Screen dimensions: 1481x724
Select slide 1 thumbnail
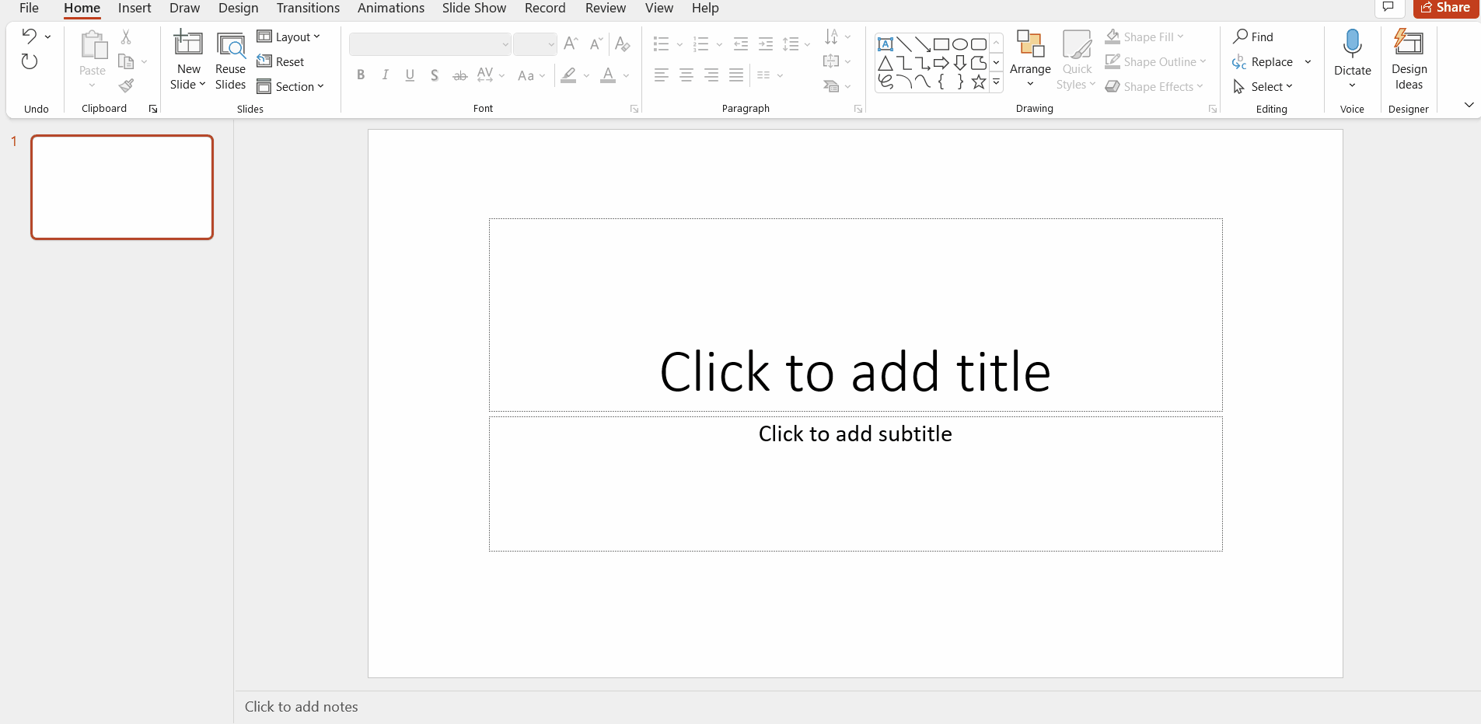(121, 186)
